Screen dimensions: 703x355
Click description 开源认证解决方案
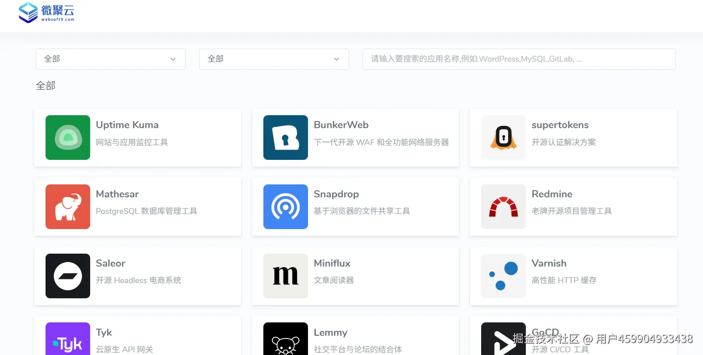(x=564, y=142)
